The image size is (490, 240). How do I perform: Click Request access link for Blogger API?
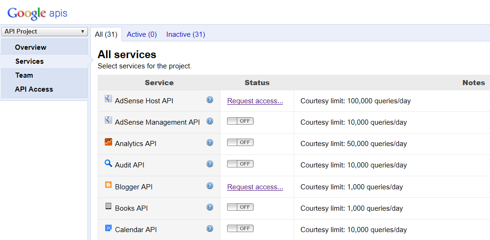[255, 187]
